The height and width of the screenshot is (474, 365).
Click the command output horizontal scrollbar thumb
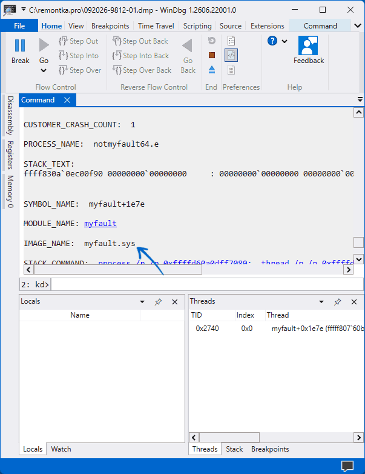(x=118, y=269)
